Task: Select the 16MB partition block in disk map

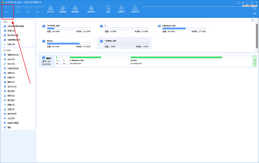Action: point(64,61)
